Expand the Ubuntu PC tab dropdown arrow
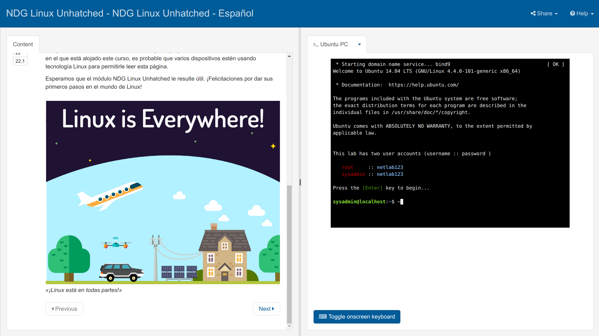This screenshot has width=599, height=336. pyautogui.click(x=359, y=44)
